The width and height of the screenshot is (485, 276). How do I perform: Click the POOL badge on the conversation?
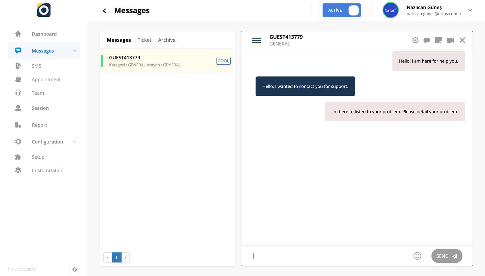point(223,61)
